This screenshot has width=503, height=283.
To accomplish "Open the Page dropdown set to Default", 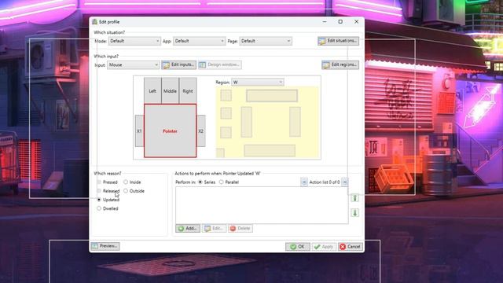I will (x=266, y=41).
